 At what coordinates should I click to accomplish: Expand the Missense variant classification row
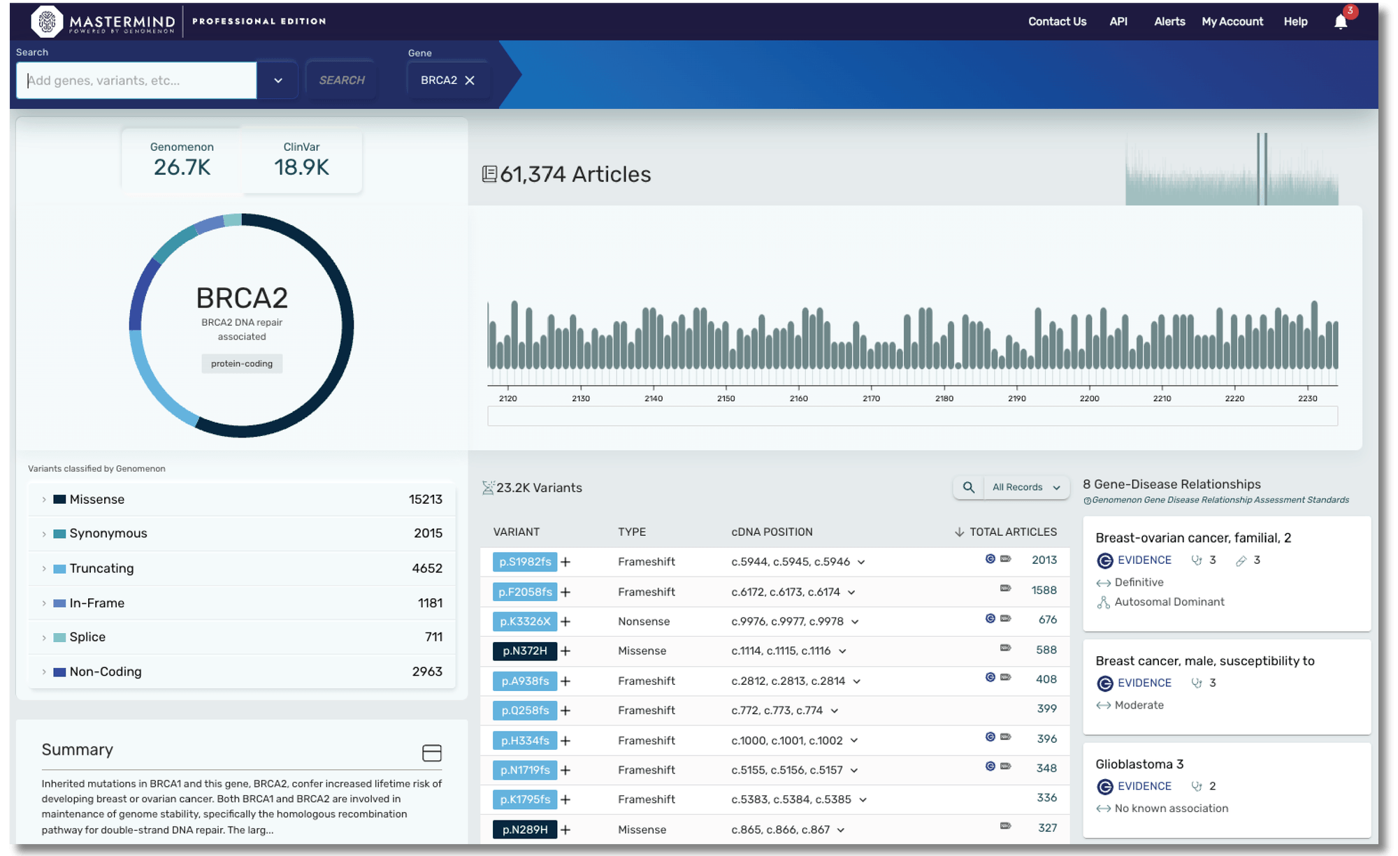point(44,499)
